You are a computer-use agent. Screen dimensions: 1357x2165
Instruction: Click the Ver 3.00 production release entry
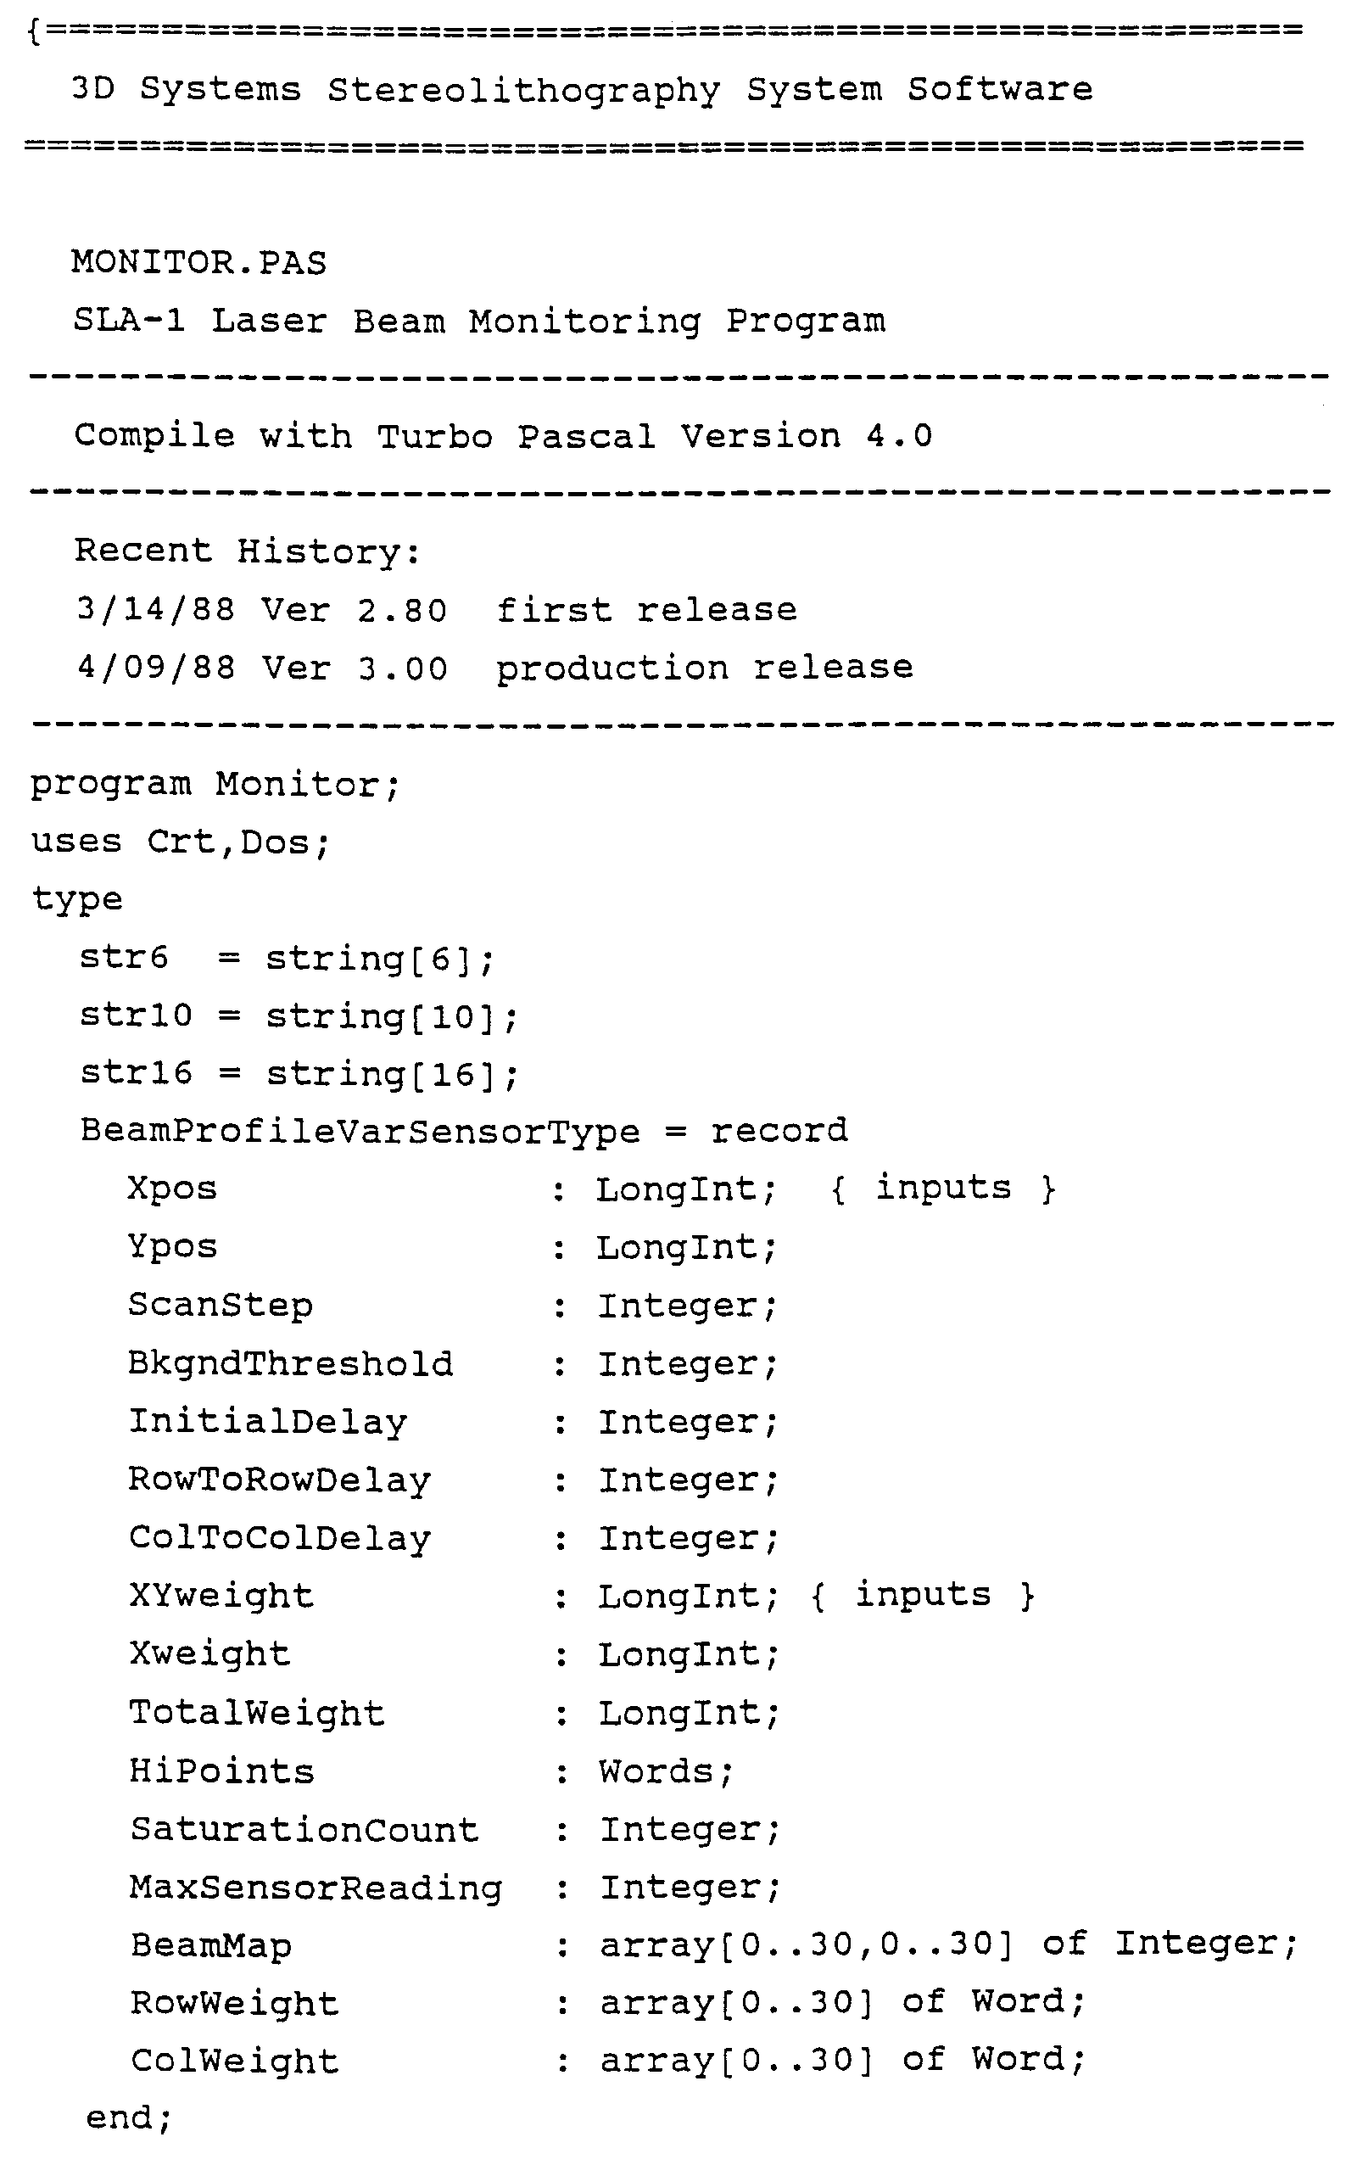point(495,669)
